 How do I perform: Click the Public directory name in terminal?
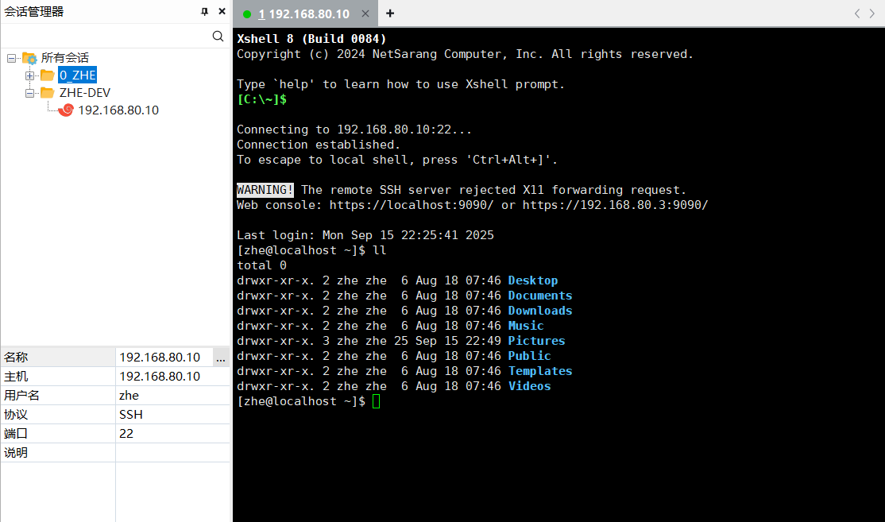pos(529,356)
